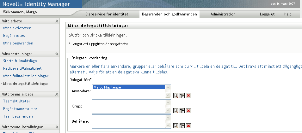Select Mina delegattilldelningar in sidebar

click(x=26, y=84)
